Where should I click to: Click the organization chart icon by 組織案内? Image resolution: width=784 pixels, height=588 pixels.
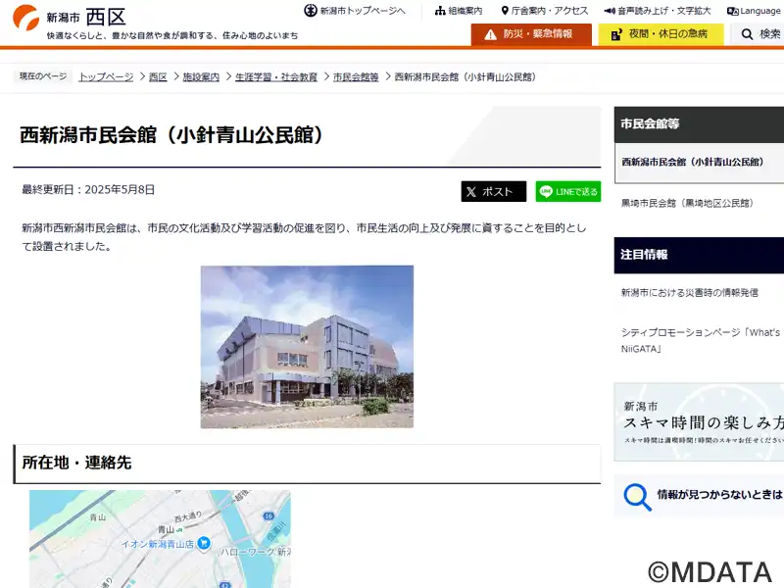click(x=440, y=11)
